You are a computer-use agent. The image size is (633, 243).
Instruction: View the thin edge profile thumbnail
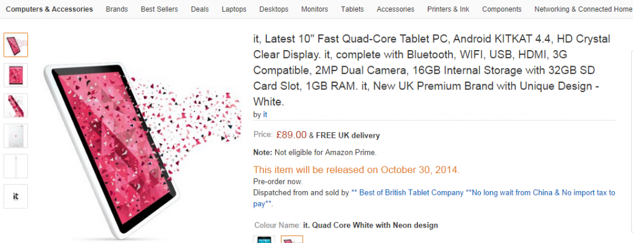(x=15, y=166)
